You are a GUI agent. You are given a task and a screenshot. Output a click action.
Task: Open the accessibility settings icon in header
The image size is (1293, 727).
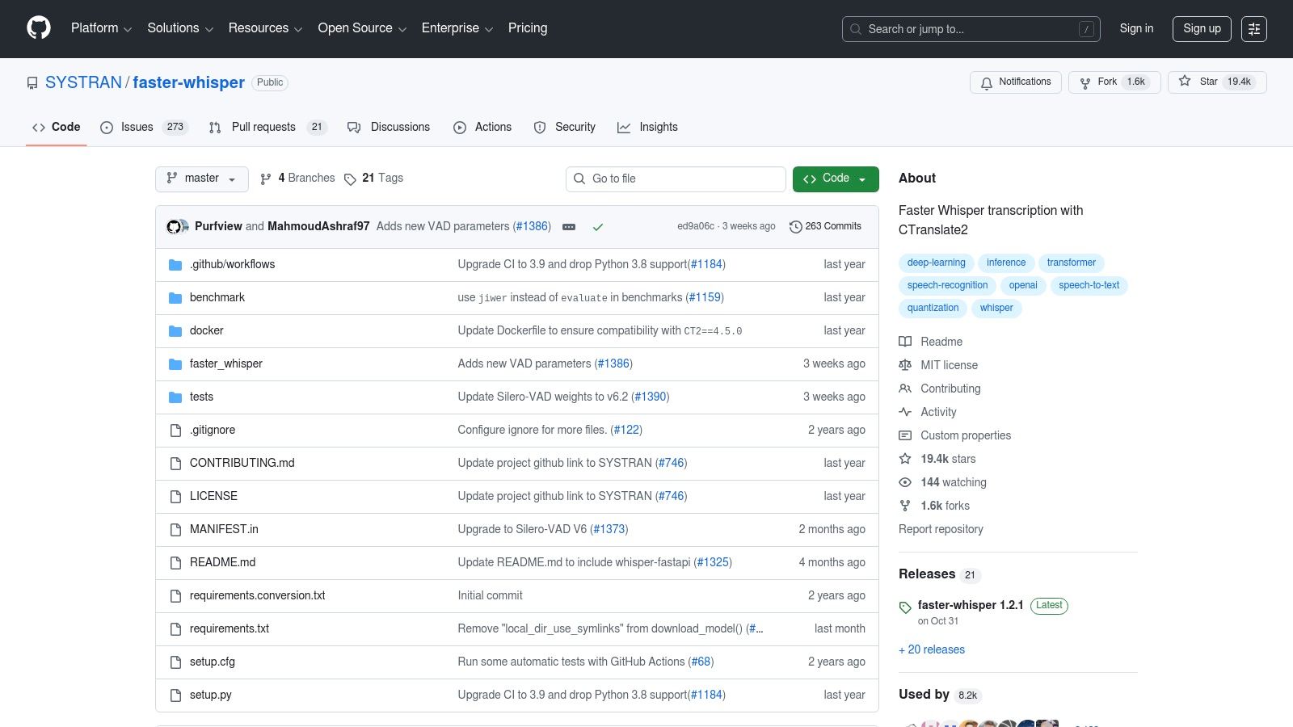point(1253,29)
